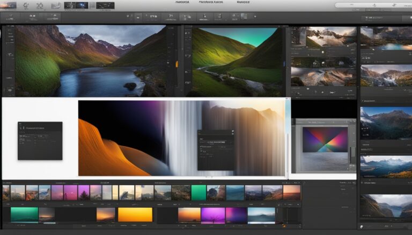
Task: Click the input field in the dark canvas dialog
Action: point(216,142)
